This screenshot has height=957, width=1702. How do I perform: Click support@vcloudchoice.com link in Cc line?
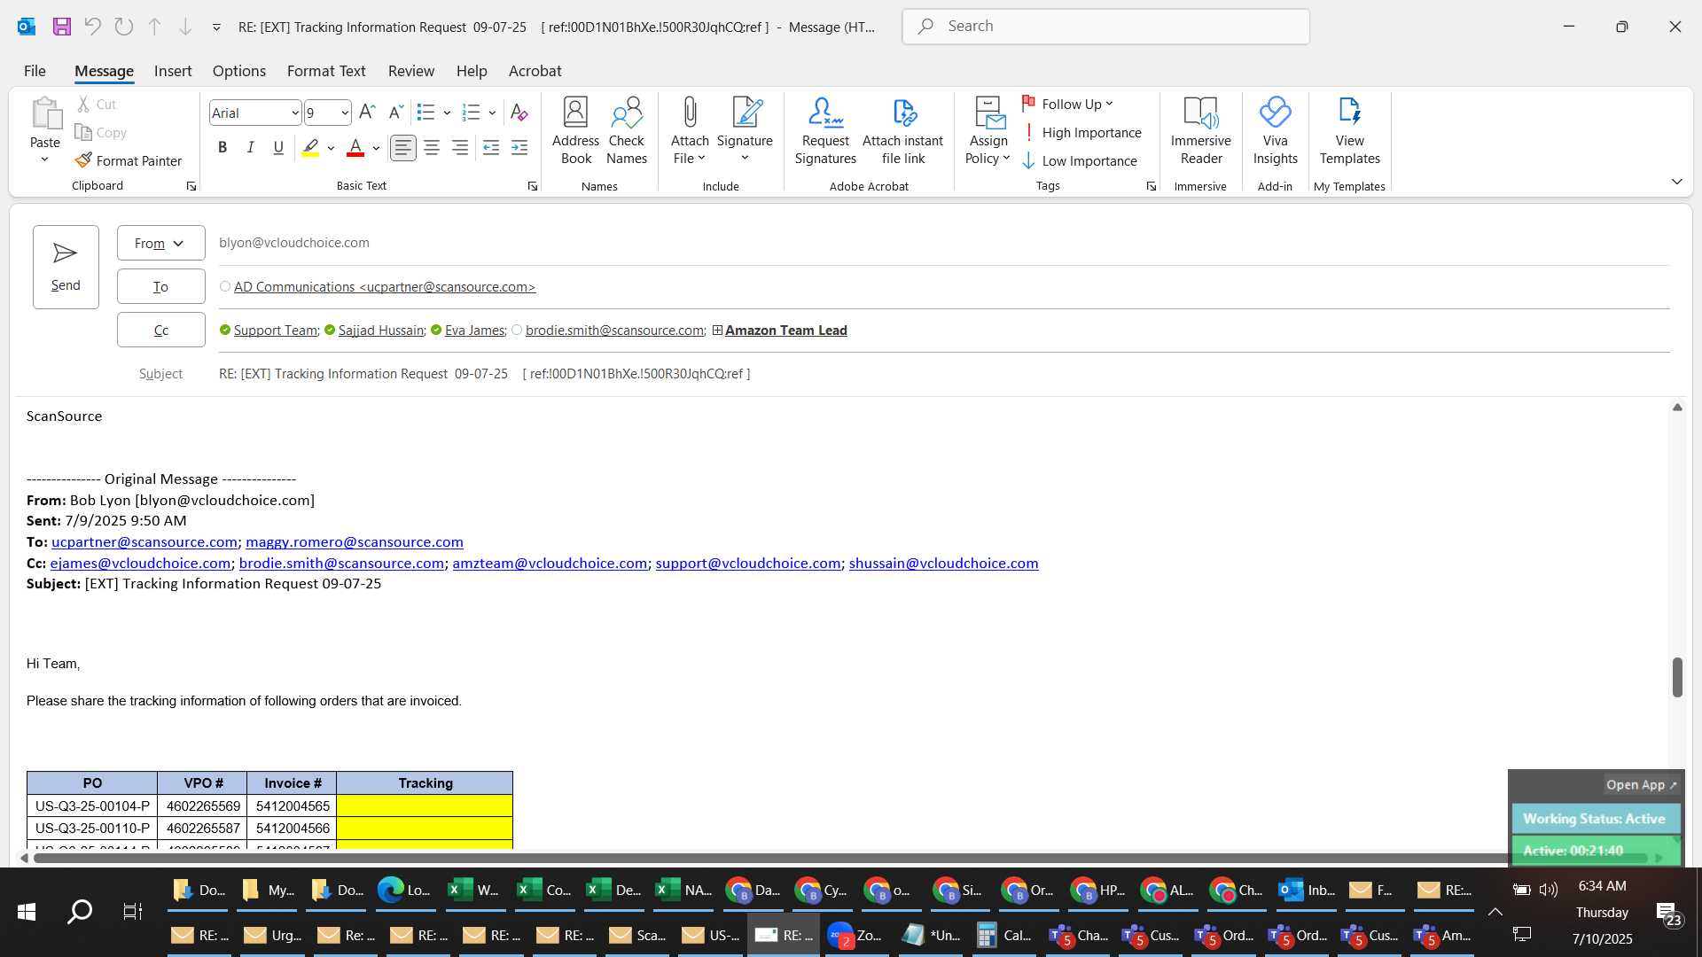tap(748, 563)
